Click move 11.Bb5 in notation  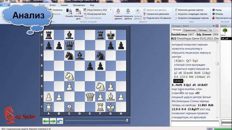[202, 105]
